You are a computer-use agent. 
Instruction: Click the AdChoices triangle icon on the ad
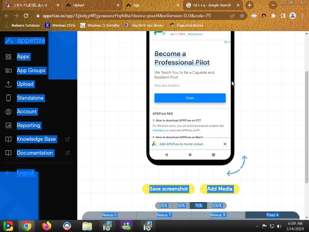click(x=226, y=42)
